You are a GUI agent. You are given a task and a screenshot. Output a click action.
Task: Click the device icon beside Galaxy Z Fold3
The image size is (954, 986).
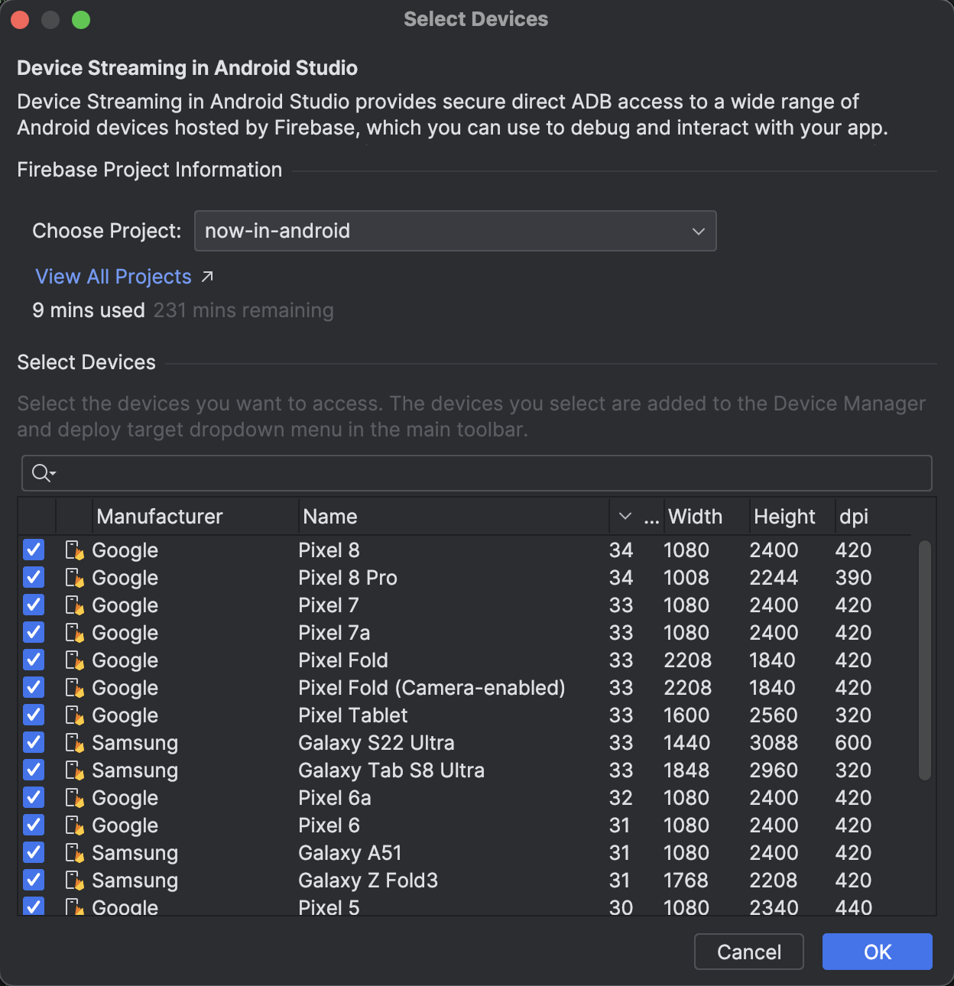(x=73, y=880)
